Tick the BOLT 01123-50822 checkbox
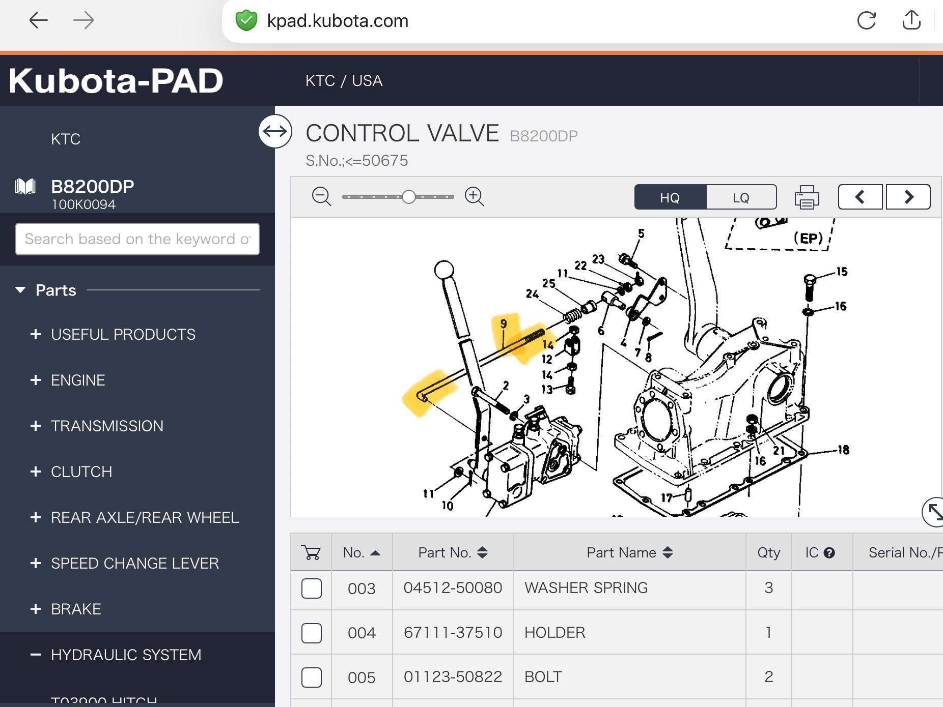943x707 pixels. [312, 677]
